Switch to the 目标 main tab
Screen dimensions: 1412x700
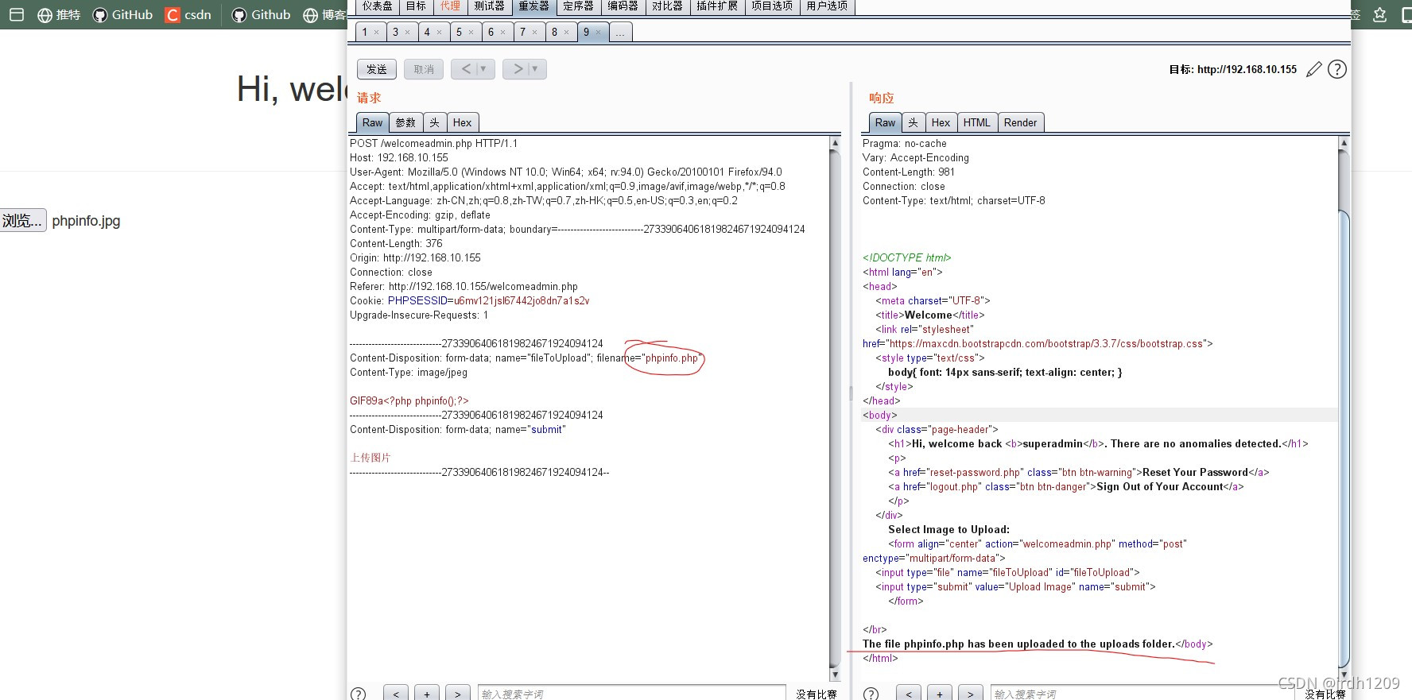pyautogui.click(x=417, y=6)
